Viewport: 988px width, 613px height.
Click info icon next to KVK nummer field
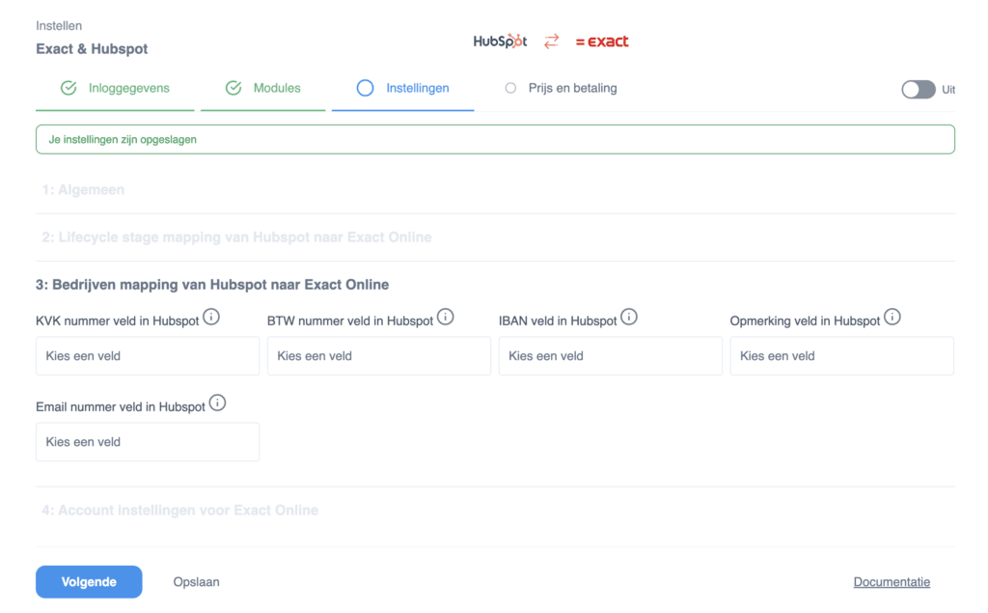coord(211,317)
